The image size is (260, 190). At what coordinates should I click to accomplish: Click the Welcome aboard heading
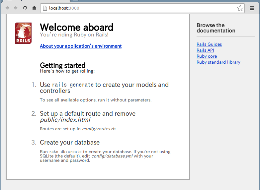76,27
